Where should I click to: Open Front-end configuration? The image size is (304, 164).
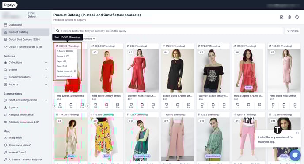coord(23,100)
